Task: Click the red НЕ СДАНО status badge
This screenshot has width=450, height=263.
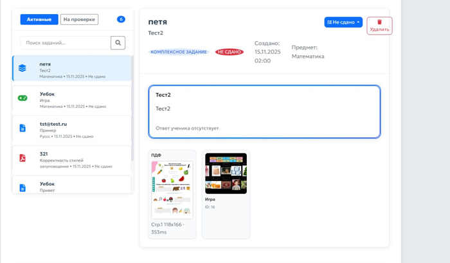Action: tap(230, 52)
